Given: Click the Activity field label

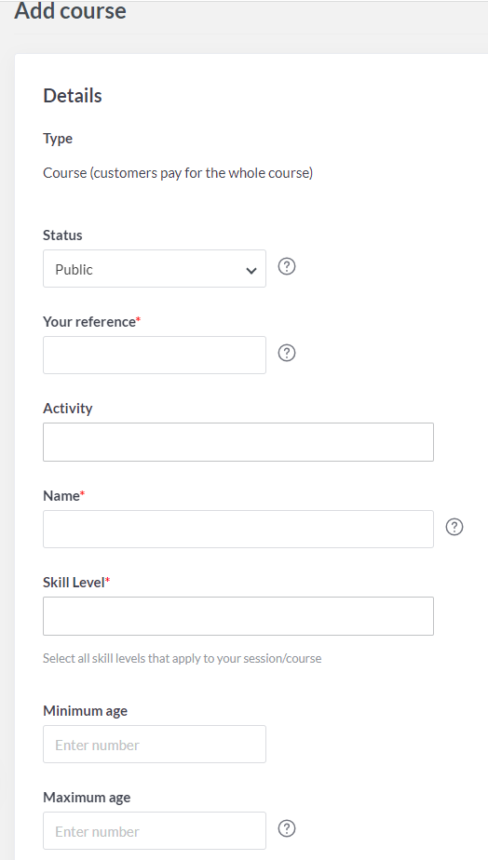Looking at the screenshot, I should [67, 409].
